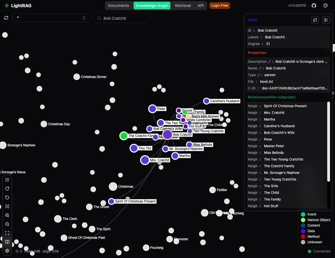Select neighbor The Girls in Relations list

click(x=271, y=186)
